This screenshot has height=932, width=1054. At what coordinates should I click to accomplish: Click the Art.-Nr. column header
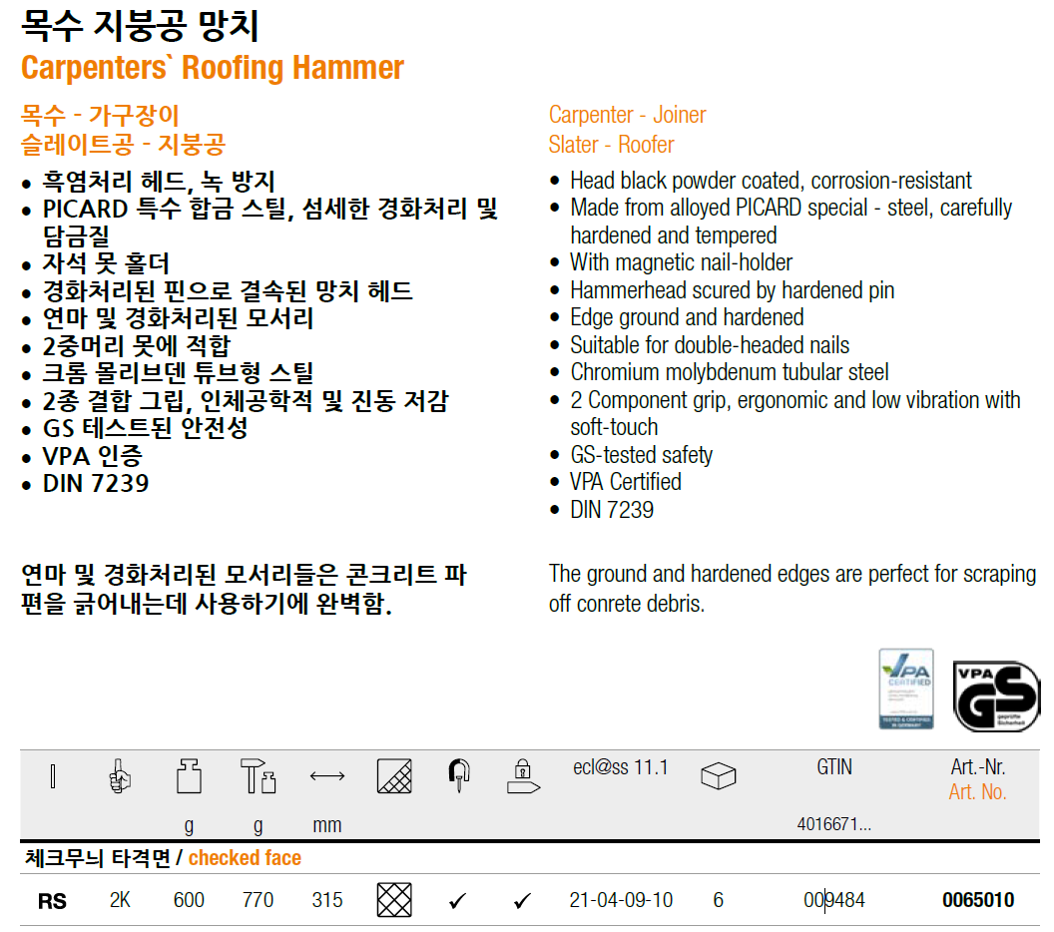point(978,766)
